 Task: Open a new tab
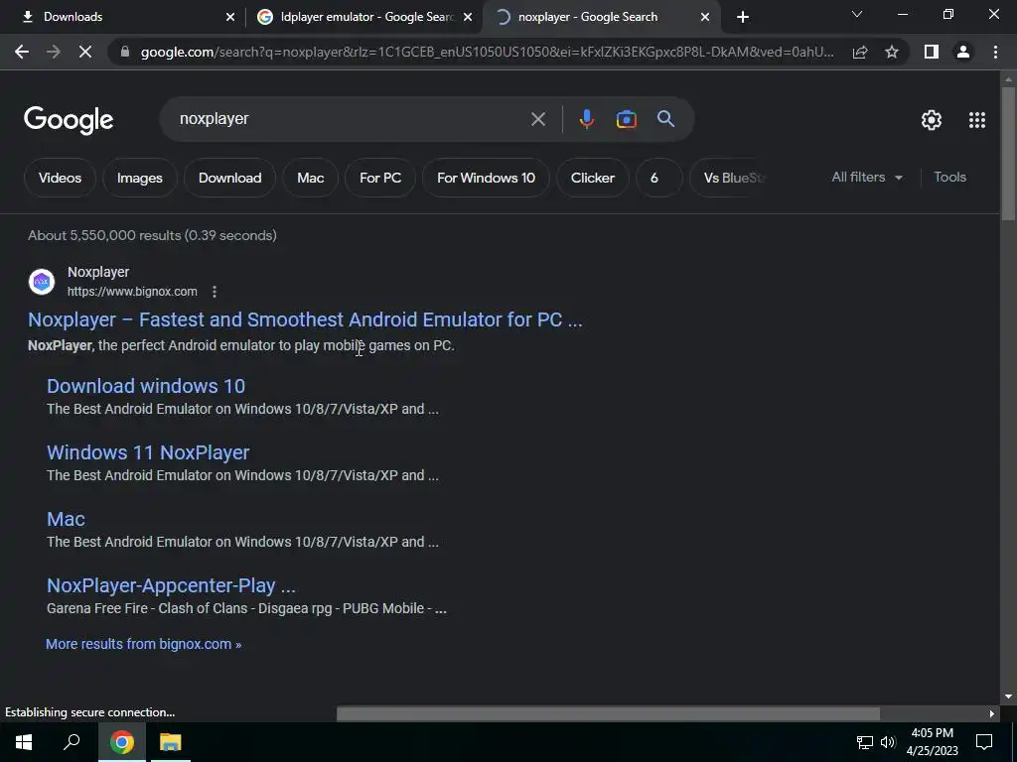(743, 17)
